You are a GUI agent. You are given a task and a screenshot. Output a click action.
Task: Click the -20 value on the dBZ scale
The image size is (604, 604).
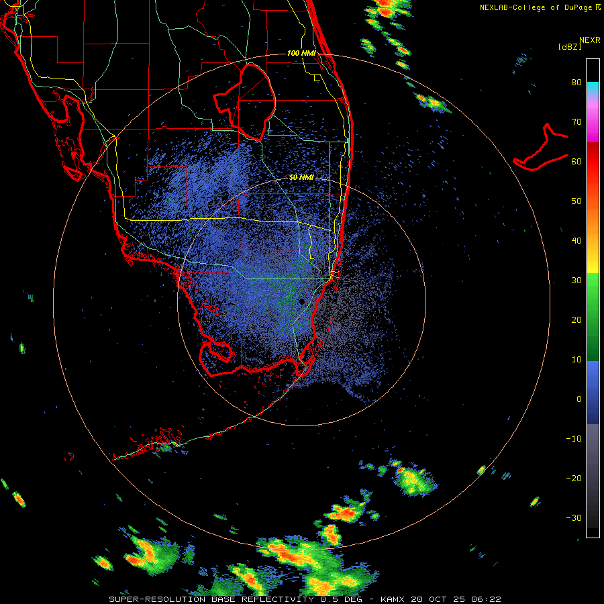[x=574, y=478]
